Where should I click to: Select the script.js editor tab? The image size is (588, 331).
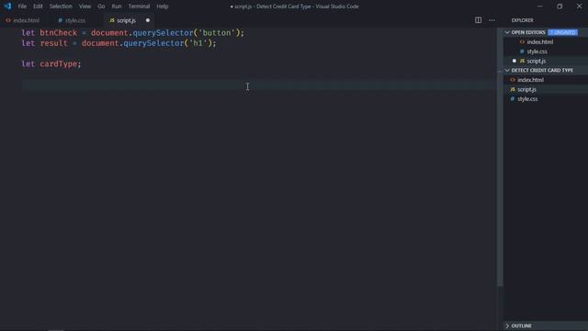click(x=126, y=20)
